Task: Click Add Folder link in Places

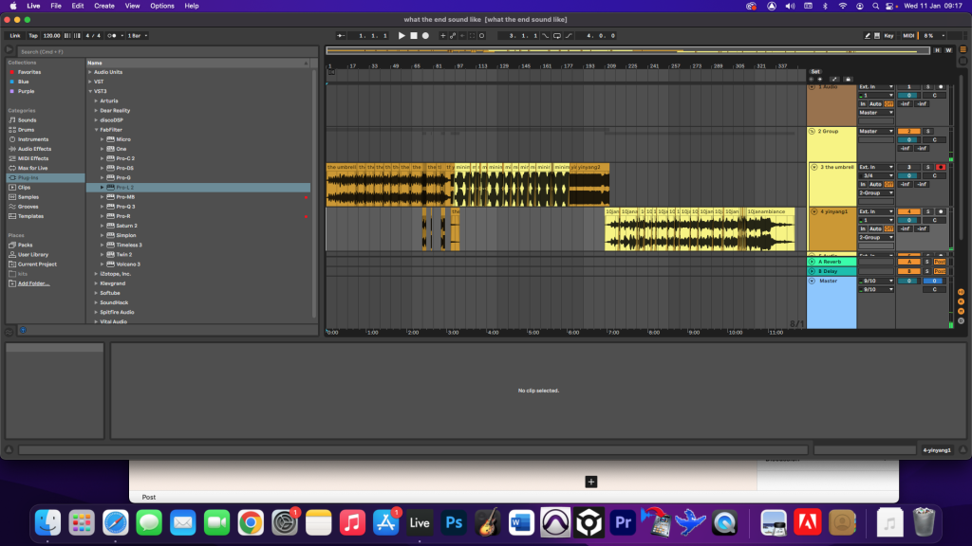Action: tap(33, 283)
